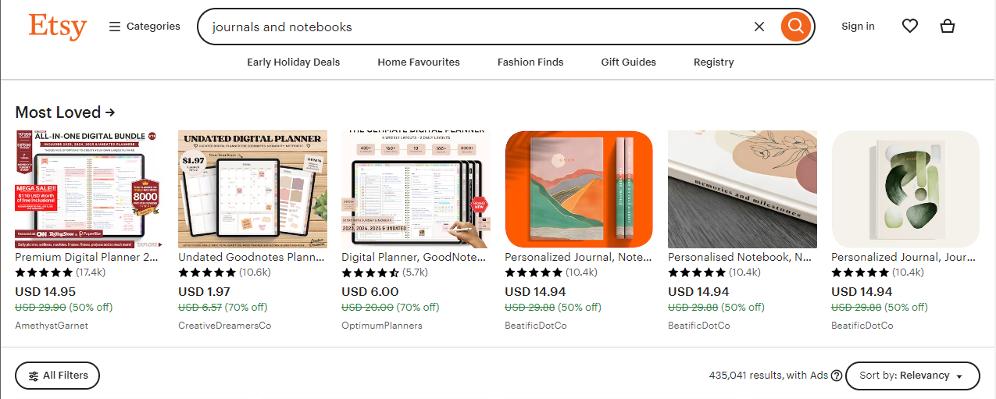Open favorites via the heart icon
The image size is (996, 399).
click(910, 27)
